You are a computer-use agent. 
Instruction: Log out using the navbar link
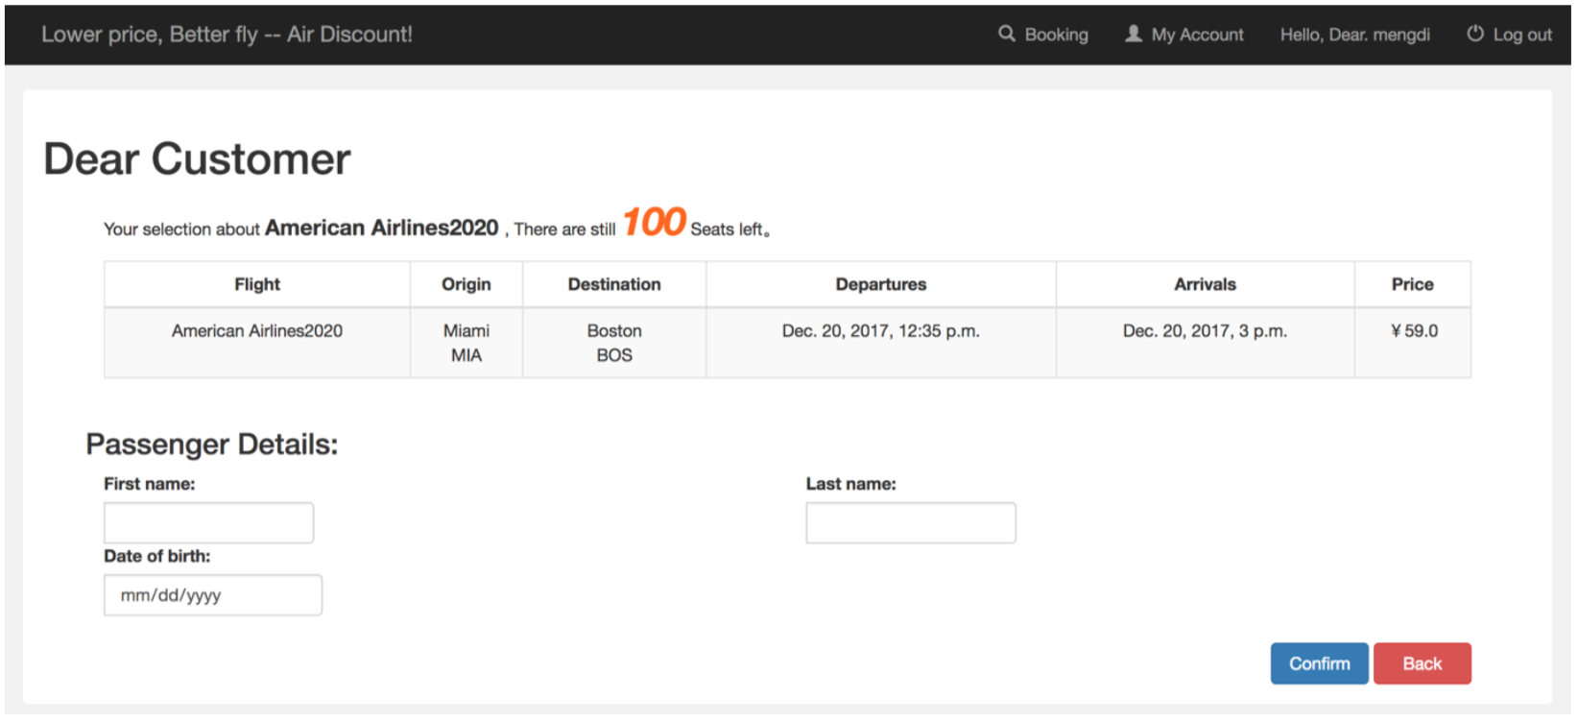click(1509, 35)
